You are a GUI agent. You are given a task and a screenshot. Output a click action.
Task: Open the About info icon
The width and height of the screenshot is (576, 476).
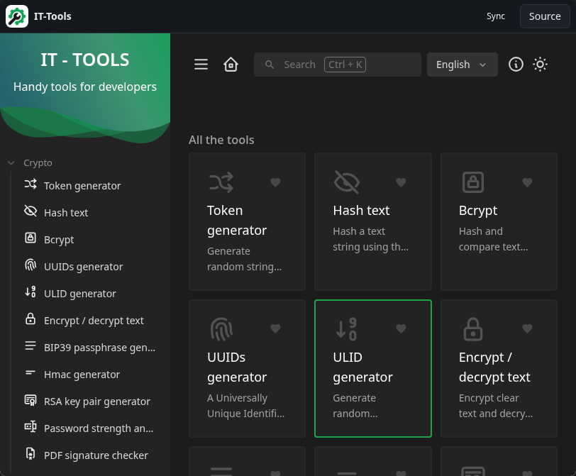pos(516,65)
